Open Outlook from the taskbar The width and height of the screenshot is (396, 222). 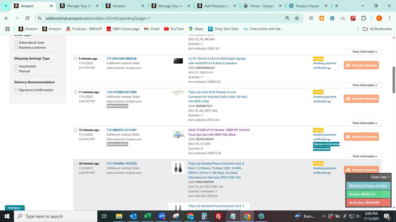133,216
